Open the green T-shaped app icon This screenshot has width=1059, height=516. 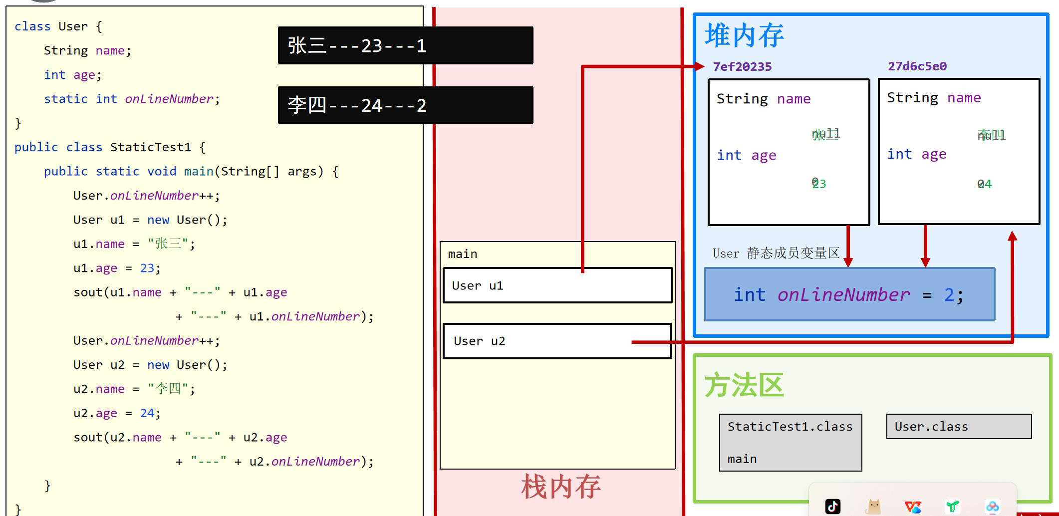point(953,507)
